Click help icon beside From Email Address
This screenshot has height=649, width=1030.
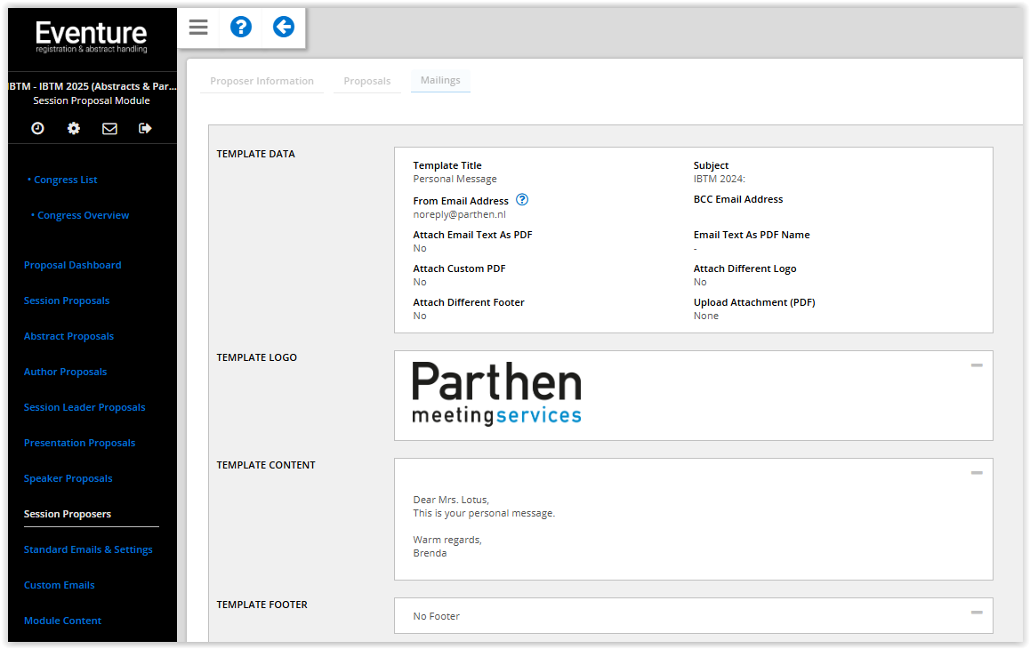pyautogui.click(x=522, y=200)
